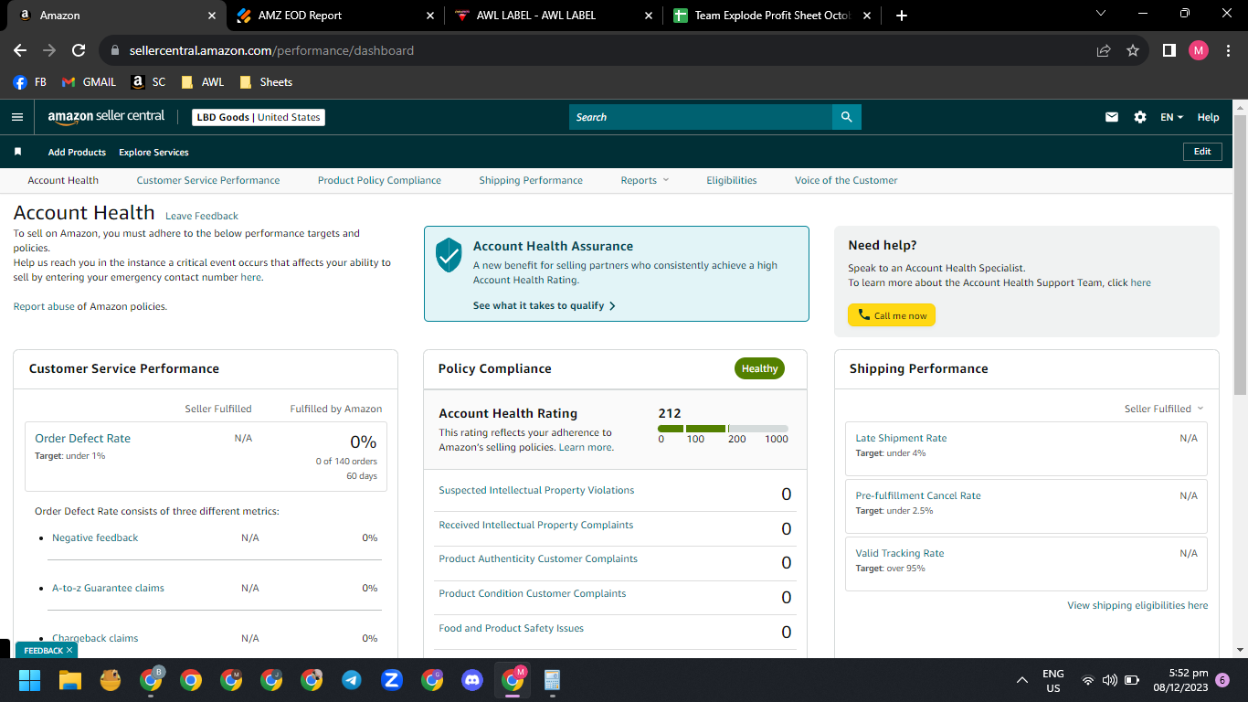
Task: Click the Edit button
Action: click(x=1202, y=152)
